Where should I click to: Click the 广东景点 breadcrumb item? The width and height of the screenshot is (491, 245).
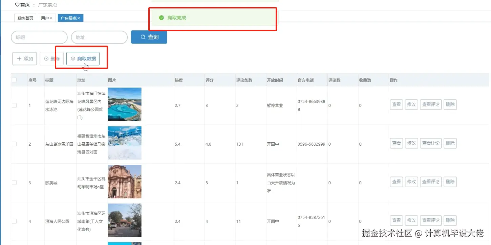[47, 5]
